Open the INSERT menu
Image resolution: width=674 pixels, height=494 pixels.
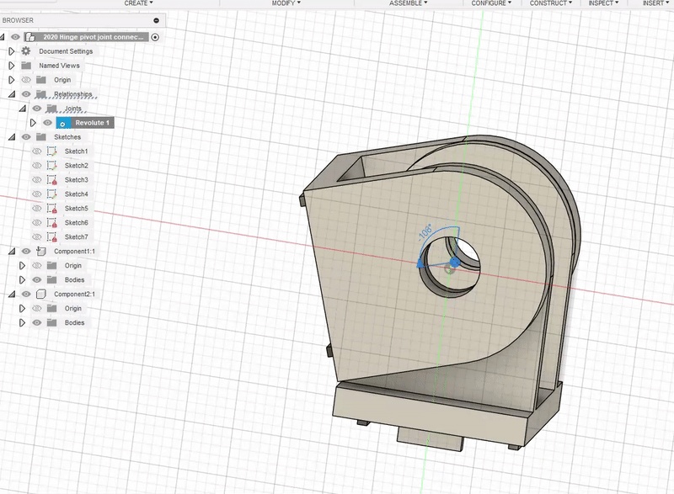tap(656, 3)
